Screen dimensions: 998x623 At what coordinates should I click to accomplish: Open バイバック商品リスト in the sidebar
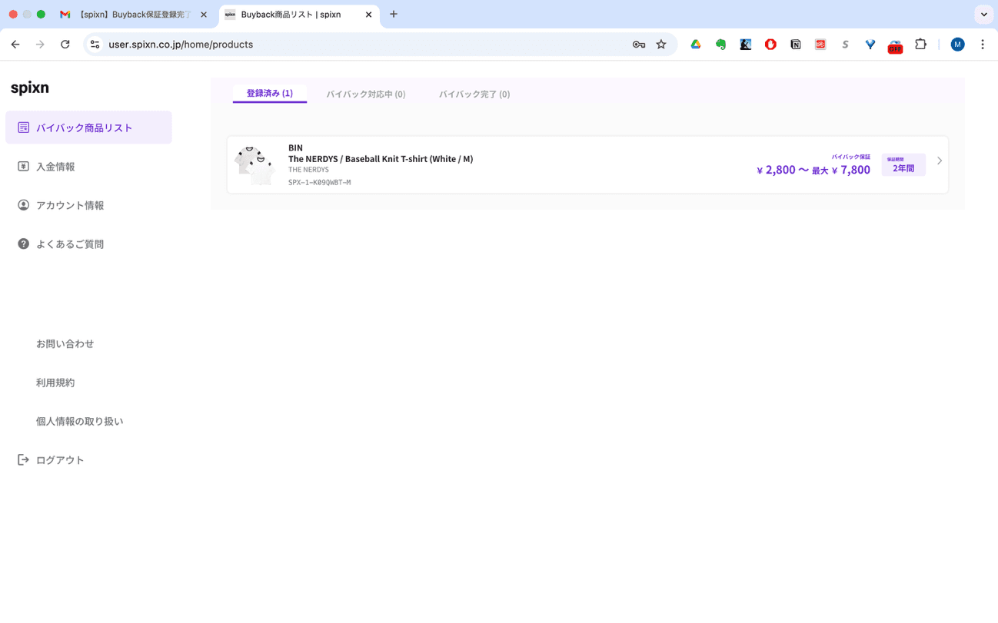pos(88,128)
